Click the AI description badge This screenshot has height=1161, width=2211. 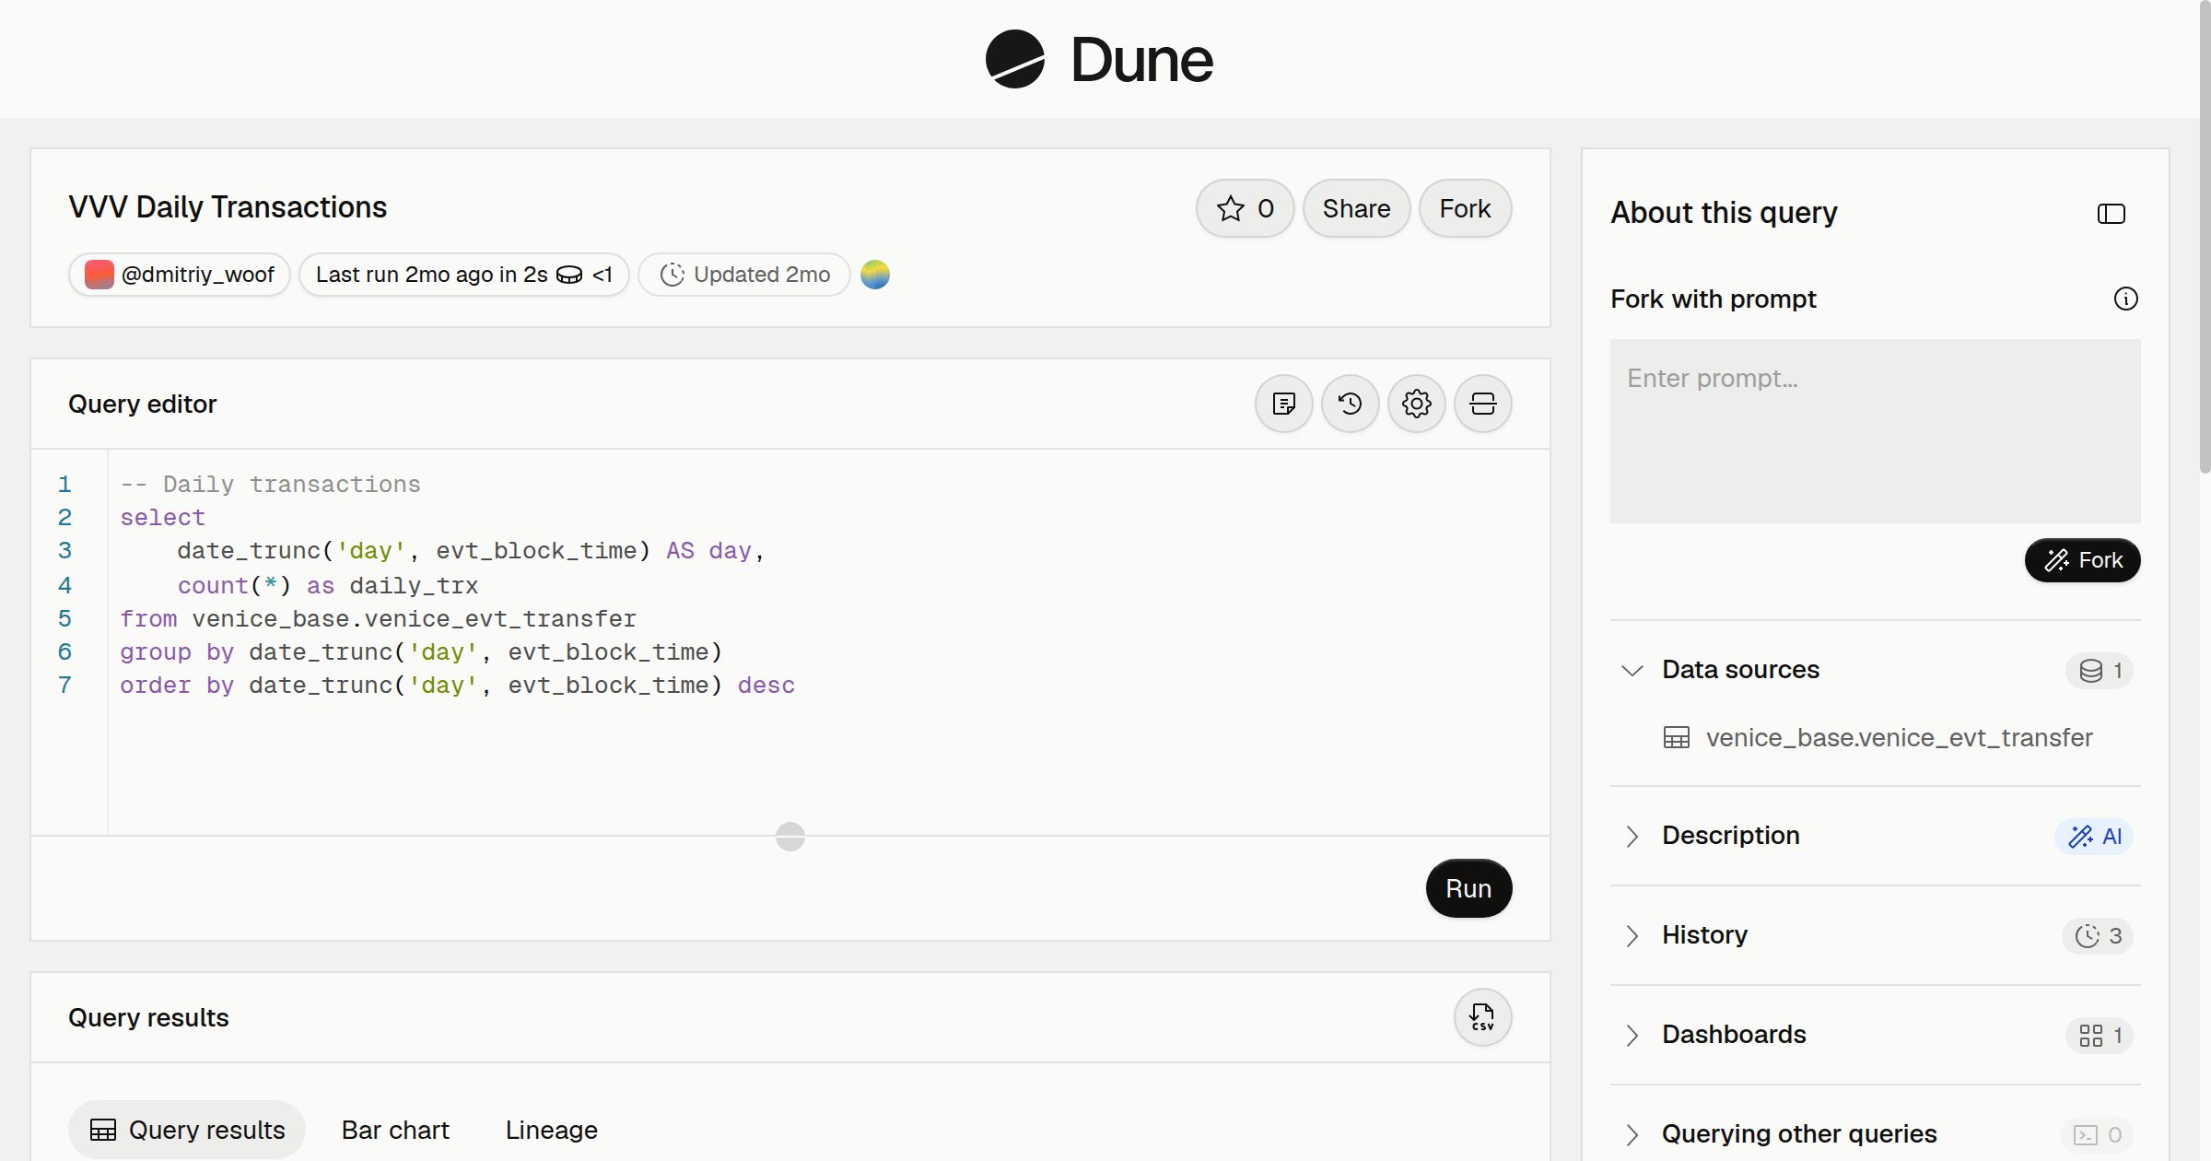(x=2094, y=836)
